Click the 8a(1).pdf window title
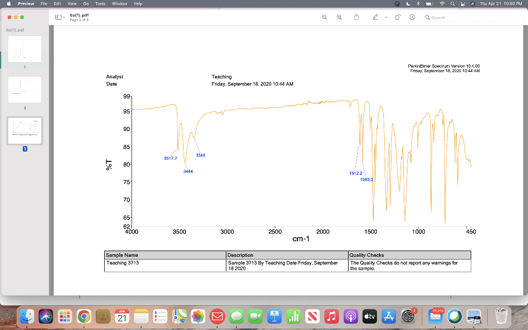Viewport: 528px width, 330px height. [x=79, y=15]
